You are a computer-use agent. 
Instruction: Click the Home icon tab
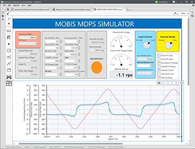tap(8, 9)
